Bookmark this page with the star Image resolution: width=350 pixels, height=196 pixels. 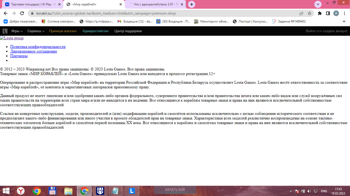point(309,14)
